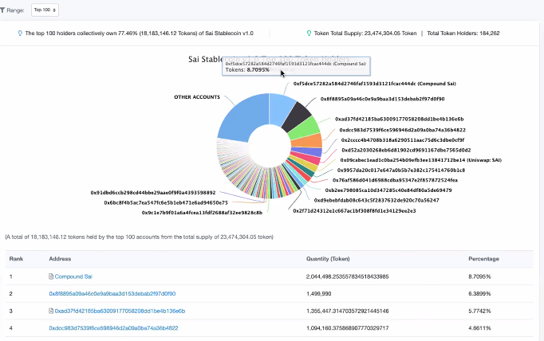Open table link 0xad37fd42185ba63009177058208dd1be4b136e6b
This screenshot has width=544, height=341.
pos(120,311)
